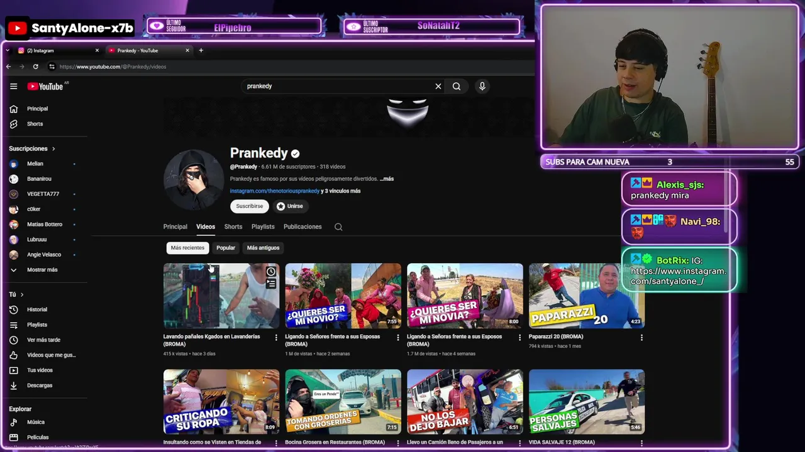Search within Prankedy channel icon
The width and height of the screenshot is (805, 452).
coord(338,227)
